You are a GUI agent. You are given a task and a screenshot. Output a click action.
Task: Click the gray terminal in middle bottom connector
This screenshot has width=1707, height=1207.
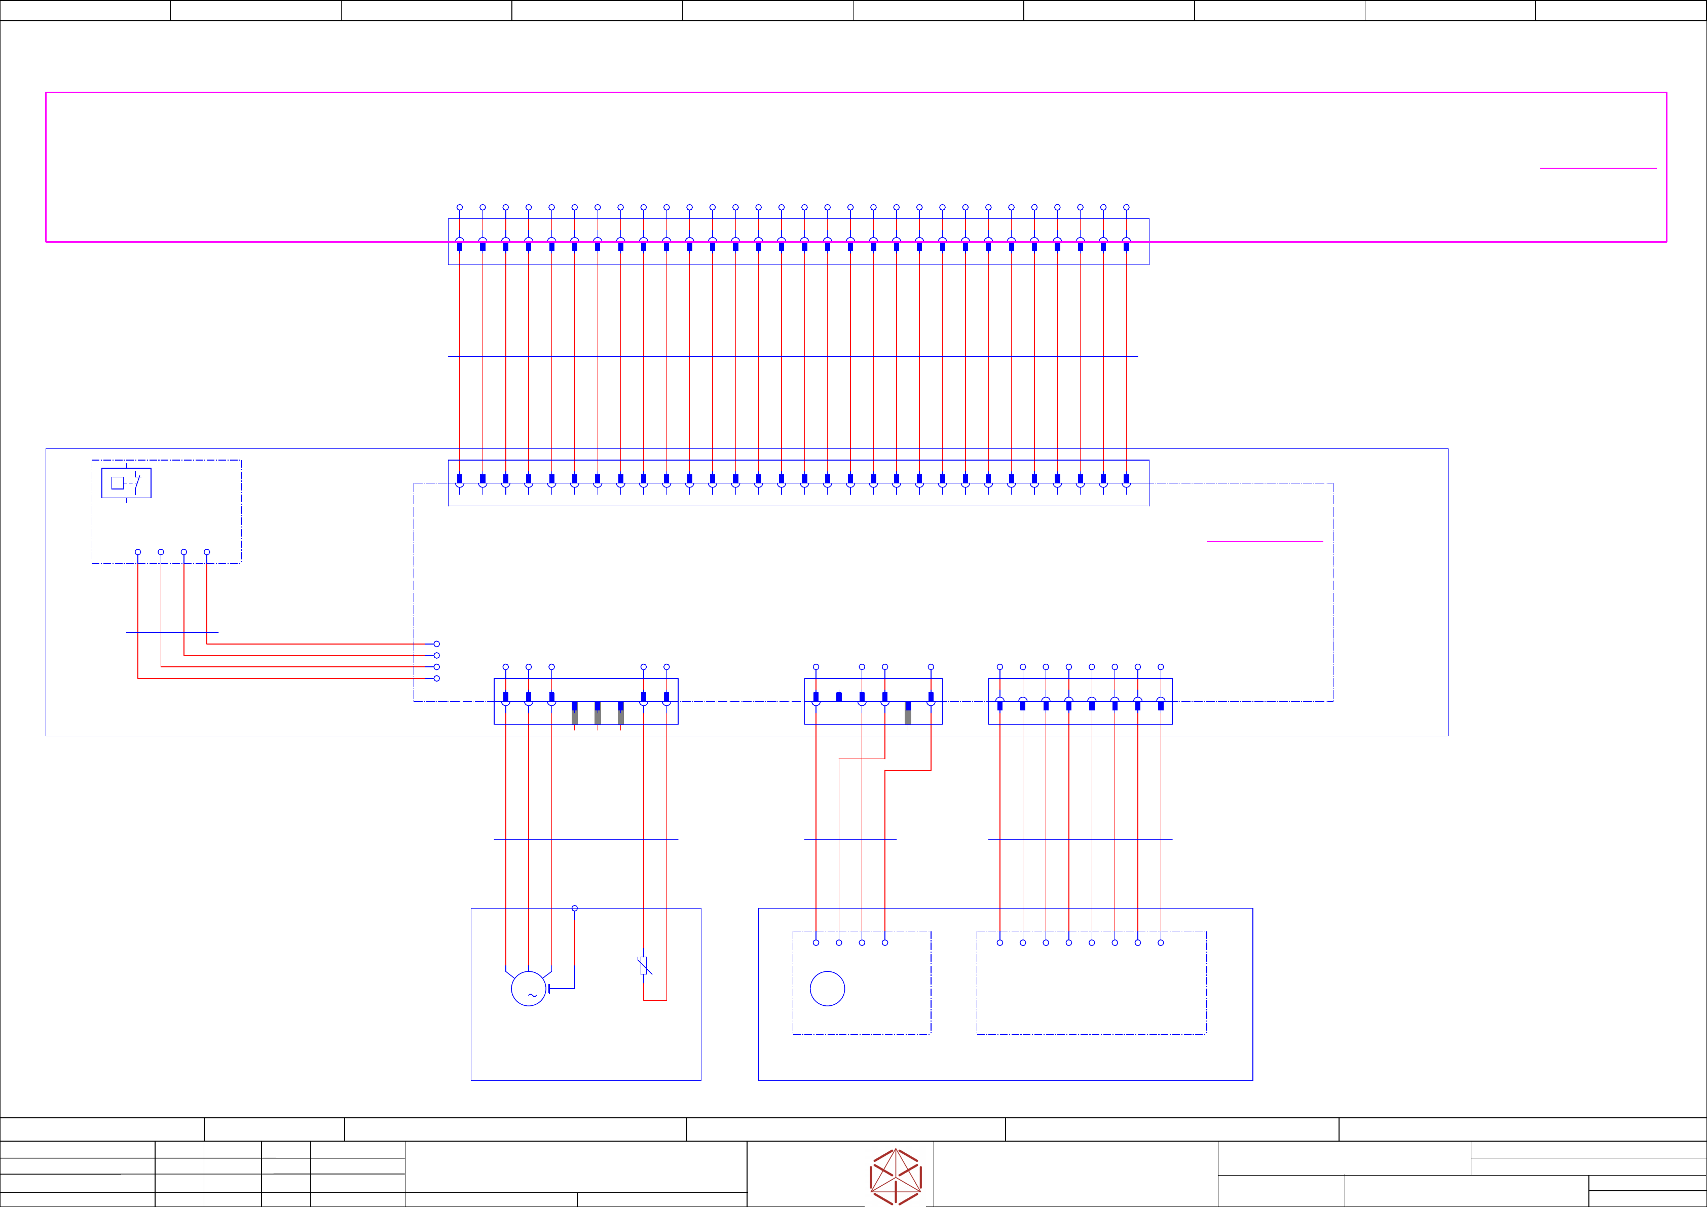tap(908, 716)
